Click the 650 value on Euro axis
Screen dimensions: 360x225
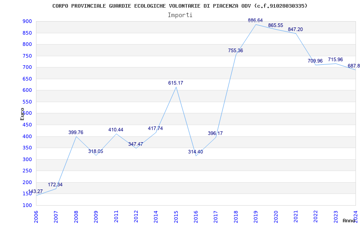coord(27,79)
